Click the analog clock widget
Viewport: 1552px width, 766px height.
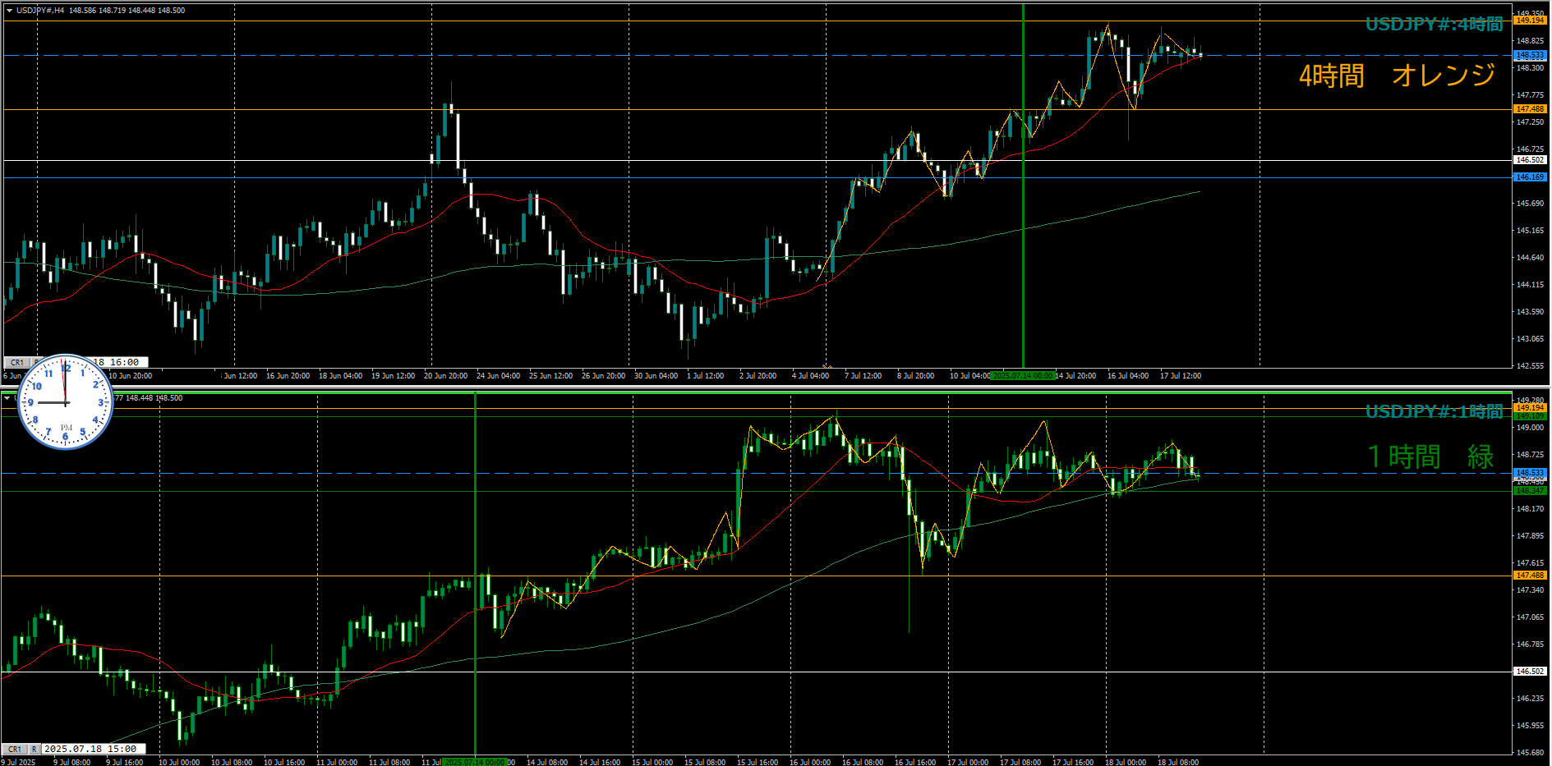(65, 402)
